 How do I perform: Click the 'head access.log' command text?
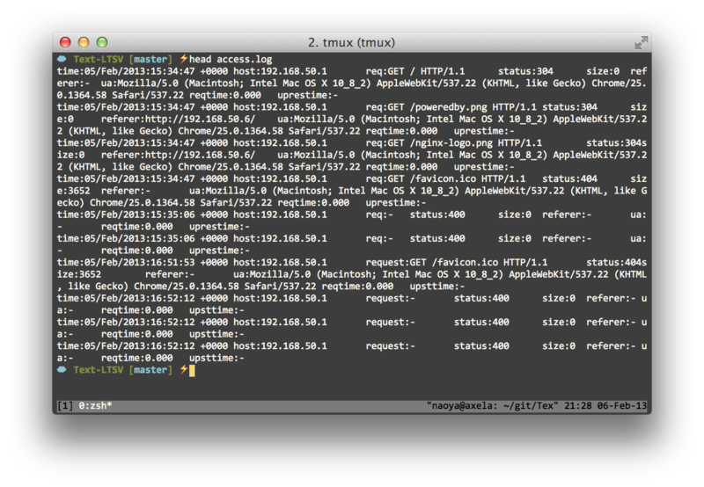(231, 59)
